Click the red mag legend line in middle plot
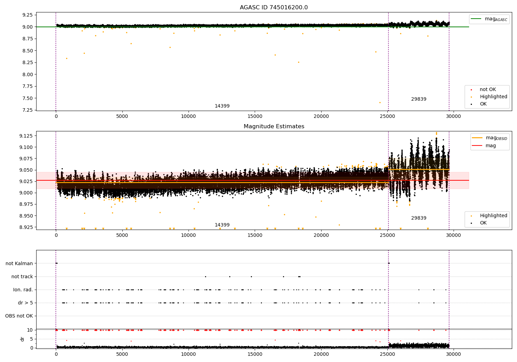 pyautogui.click(x=477, y=146)
